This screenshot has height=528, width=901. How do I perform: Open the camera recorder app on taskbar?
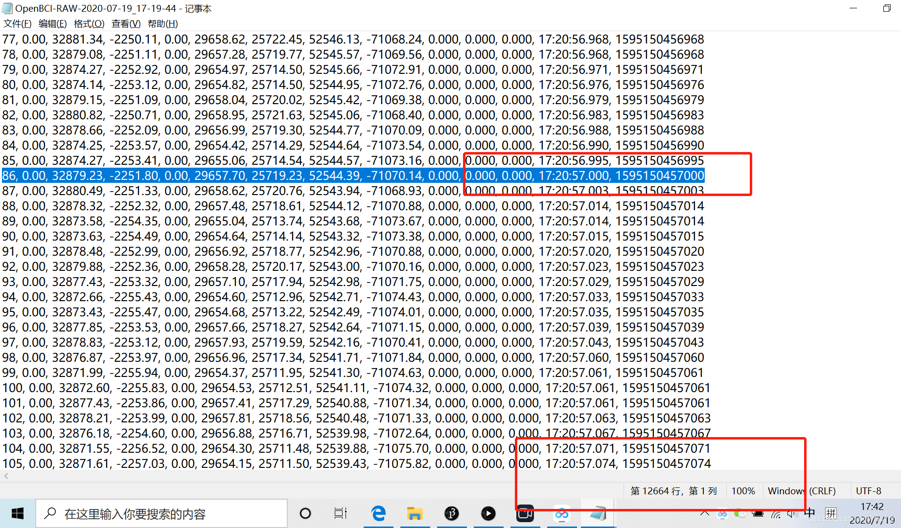[525, 513]
